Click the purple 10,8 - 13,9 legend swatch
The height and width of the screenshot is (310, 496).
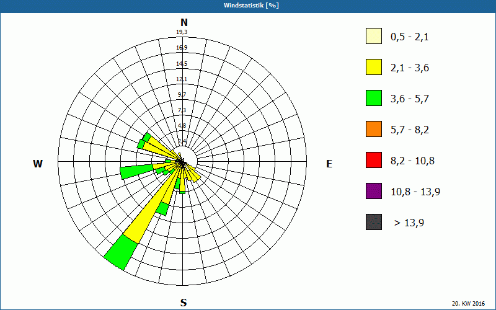click(x=374, y=191)
